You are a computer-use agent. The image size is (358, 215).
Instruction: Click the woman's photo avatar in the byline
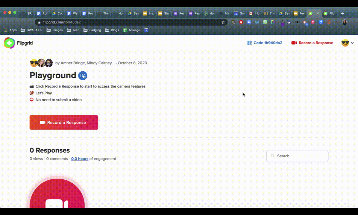pos(41,63)
